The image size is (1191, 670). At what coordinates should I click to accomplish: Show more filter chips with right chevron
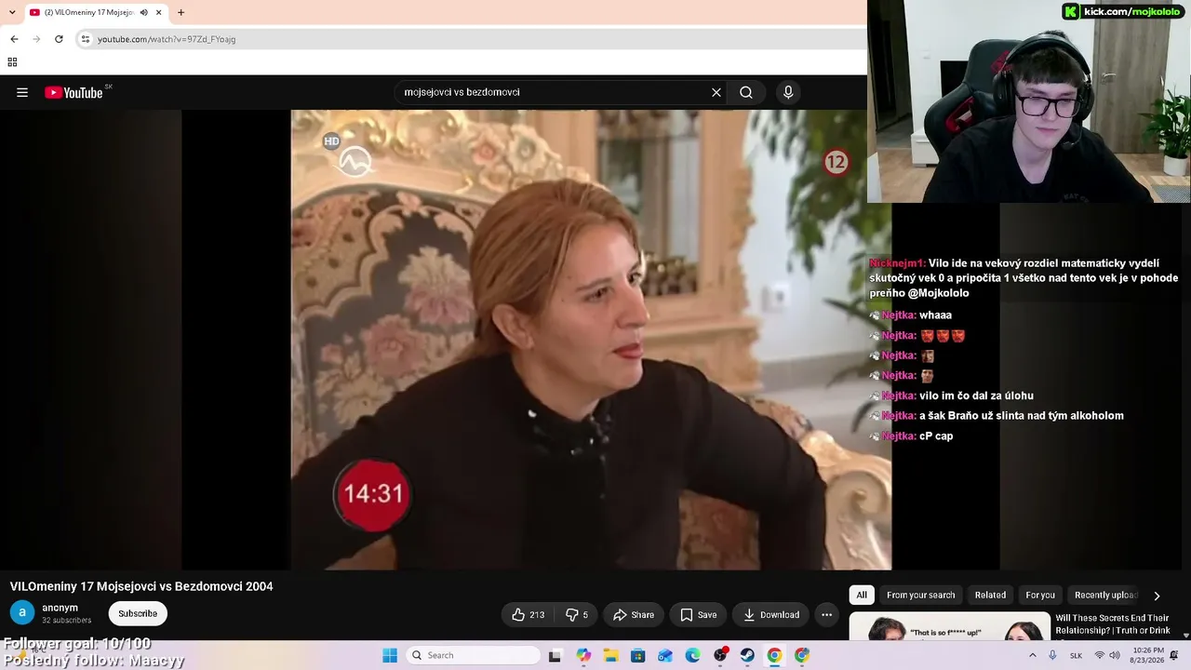[1157, 596]
